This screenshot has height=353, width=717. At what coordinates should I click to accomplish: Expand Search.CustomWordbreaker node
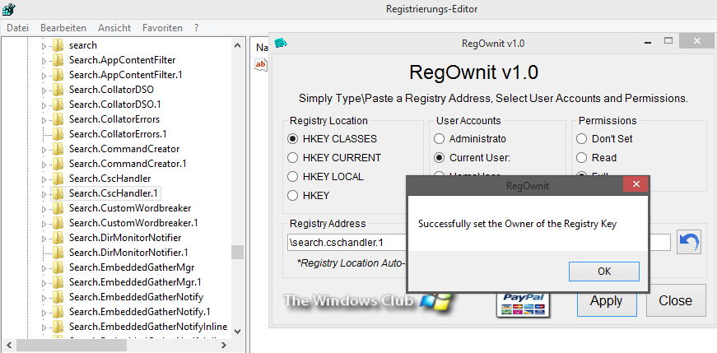point(44,208)
